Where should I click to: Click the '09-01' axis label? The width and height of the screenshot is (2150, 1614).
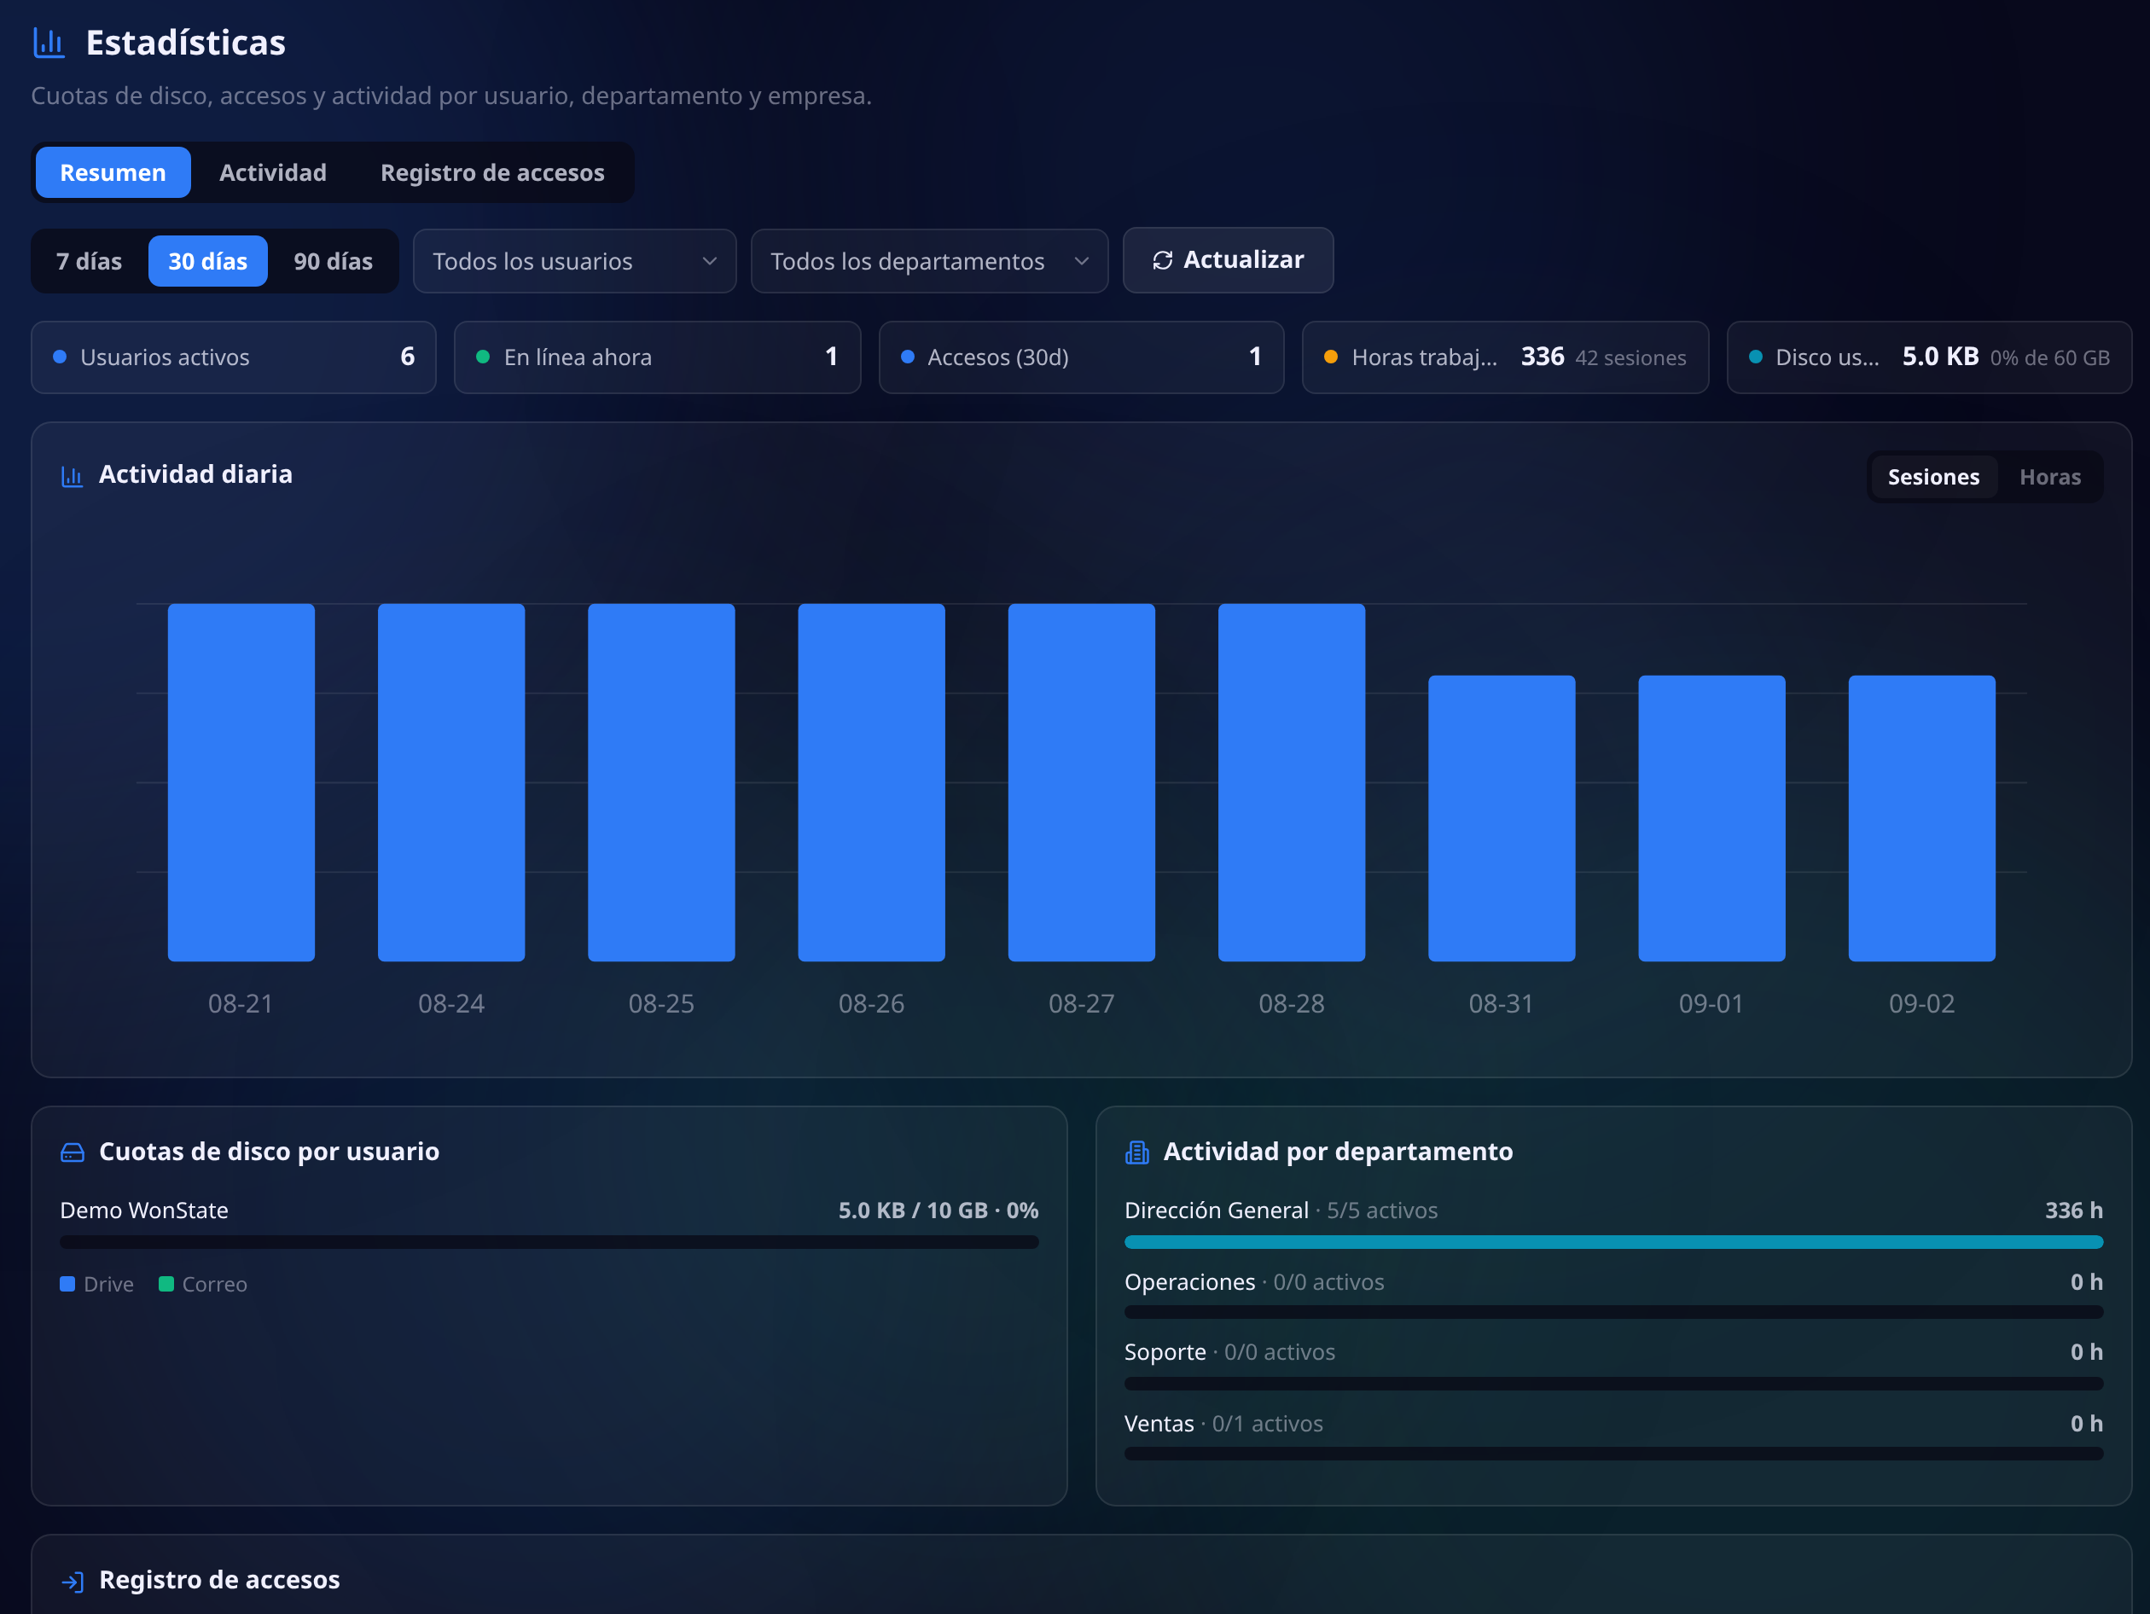point(1711,1004)
